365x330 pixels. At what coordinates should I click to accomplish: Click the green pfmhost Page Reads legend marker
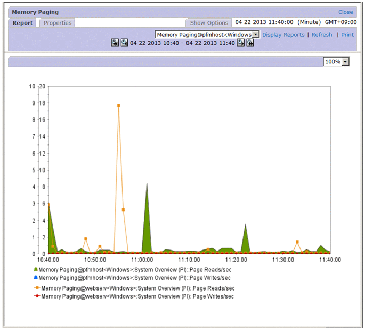pos(36,270)
